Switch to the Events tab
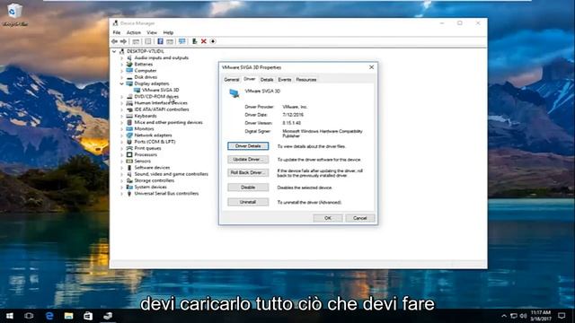The width and height of the screenshot is (575, 323). point(285,80)
